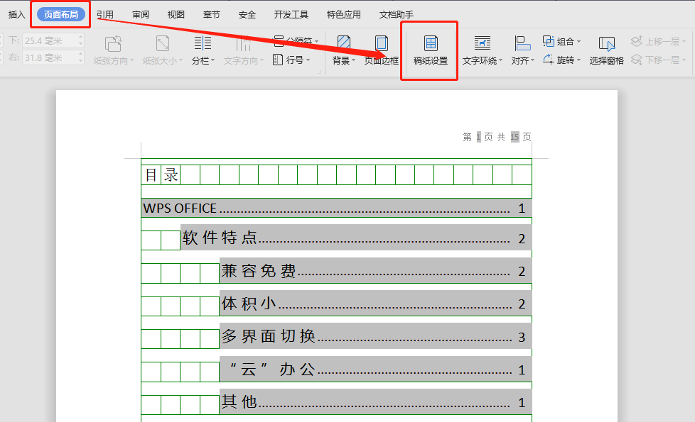Select the 页面布局 tab

pyautogui.click(x=60, y=15)
